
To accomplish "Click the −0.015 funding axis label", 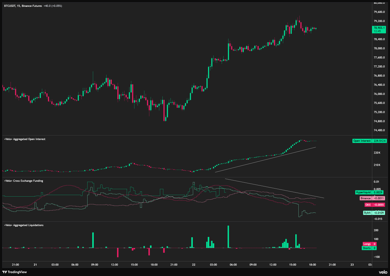I will (378, 219).
